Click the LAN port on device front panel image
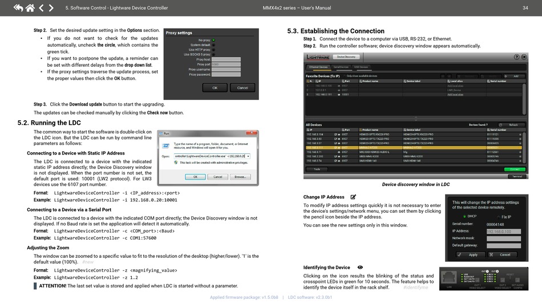 tap(448, 277)
